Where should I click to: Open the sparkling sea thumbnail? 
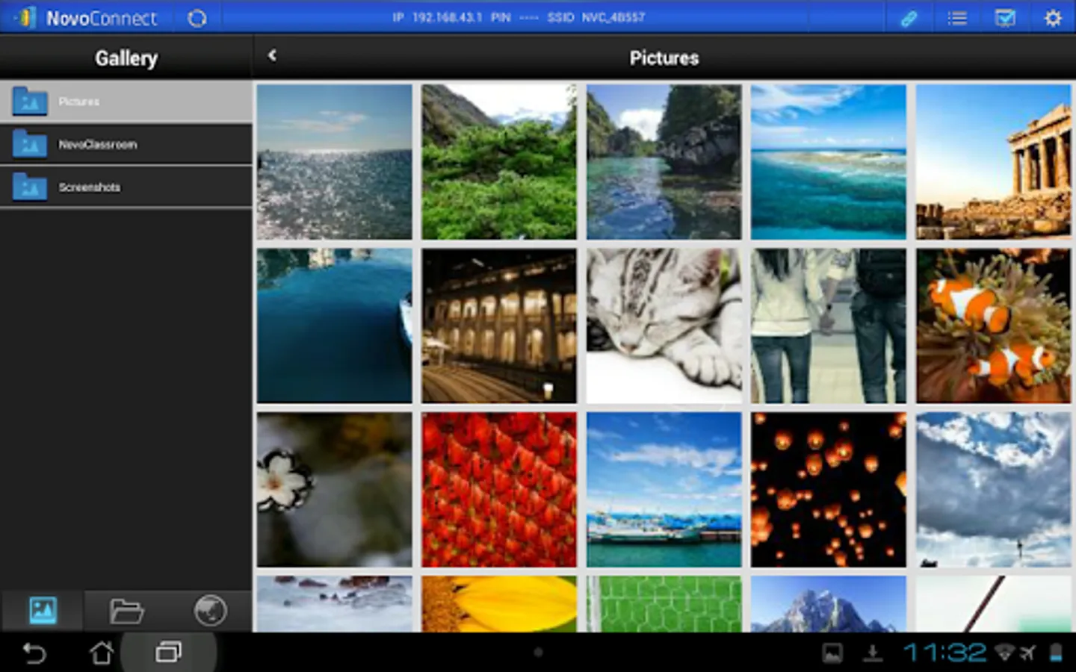[334, 161]
